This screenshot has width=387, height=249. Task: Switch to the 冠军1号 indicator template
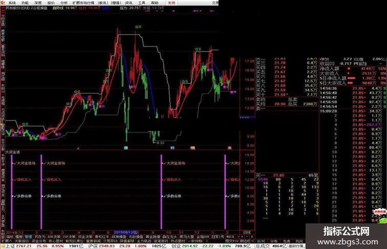(218, 236)
